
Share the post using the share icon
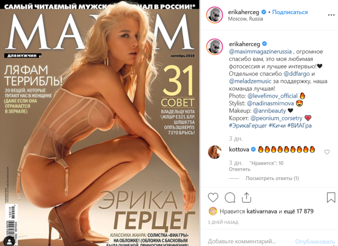[x=247, y=197]
